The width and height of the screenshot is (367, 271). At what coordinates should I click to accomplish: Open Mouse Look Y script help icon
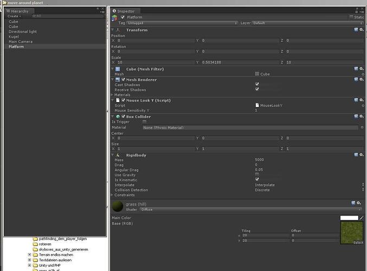[356, 100]
